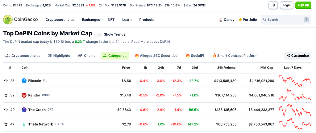Click the Ethereum gas icon

tap(185, 5)
